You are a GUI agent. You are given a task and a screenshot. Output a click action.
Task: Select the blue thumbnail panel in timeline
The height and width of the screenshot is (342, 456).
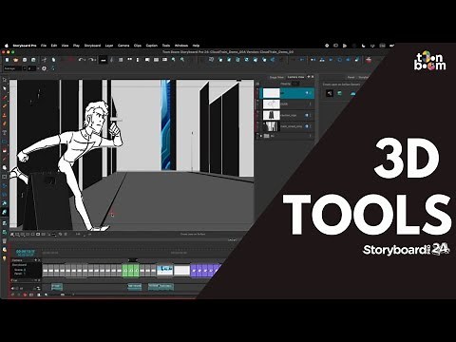point(165,270)
